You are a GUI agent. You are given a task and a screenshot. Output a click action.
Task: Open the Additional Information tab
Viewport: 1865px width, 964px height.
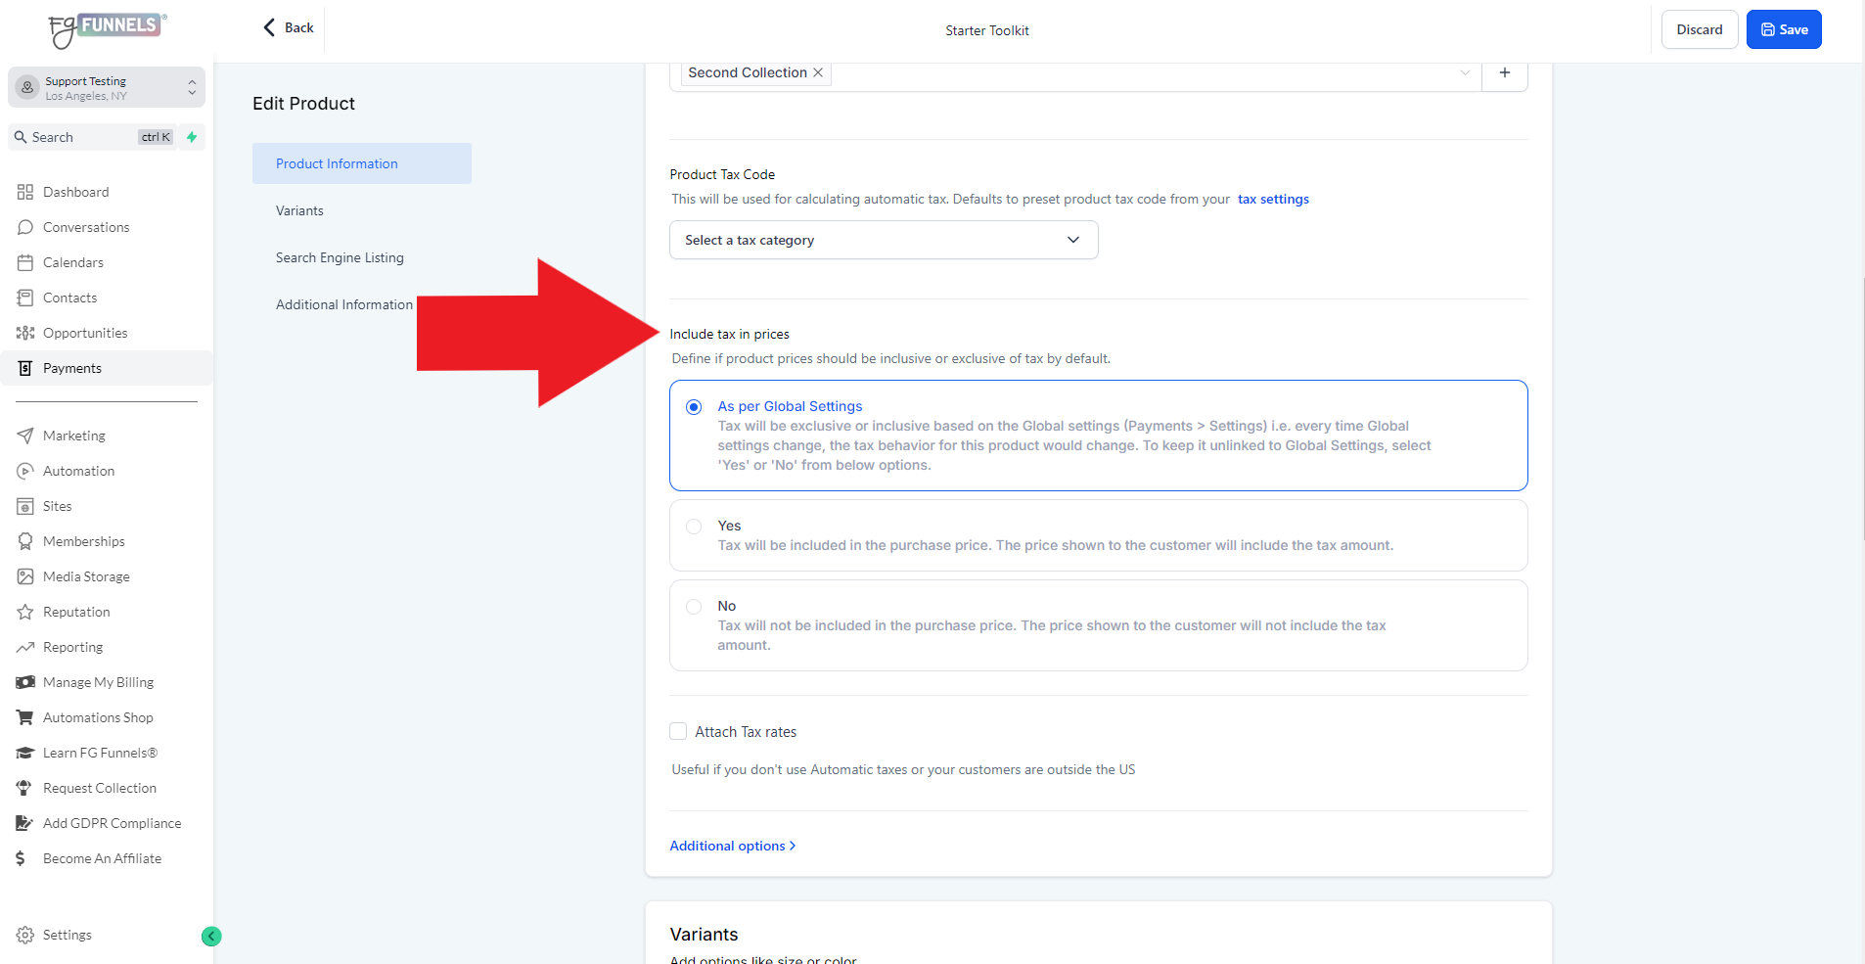344,304
